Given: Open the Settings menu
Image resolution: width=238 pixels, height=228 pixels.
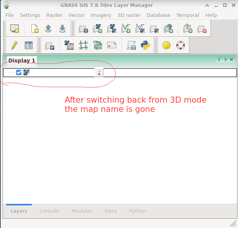Looking at the screenshot, I should (x=30, y=15).
